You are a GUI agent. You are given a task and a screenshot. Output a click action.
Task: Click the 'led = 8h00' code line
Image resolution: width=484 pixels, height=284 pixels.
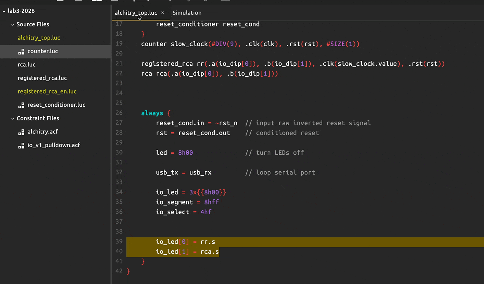pyautogui.click(x=174, y=153)
